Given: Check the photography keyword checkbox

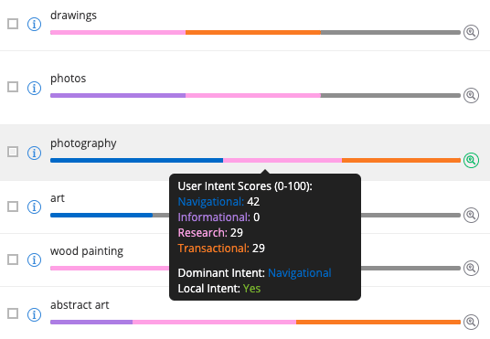Looking at the screenshot, I should coord(13,152).
